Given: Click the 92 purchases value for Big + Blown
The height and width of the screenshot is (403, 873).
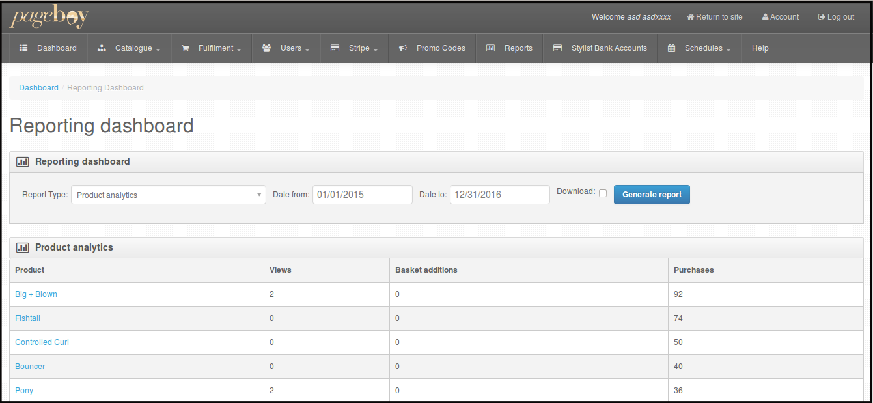Looking at the screenshot, I should (x=678, y=294).
